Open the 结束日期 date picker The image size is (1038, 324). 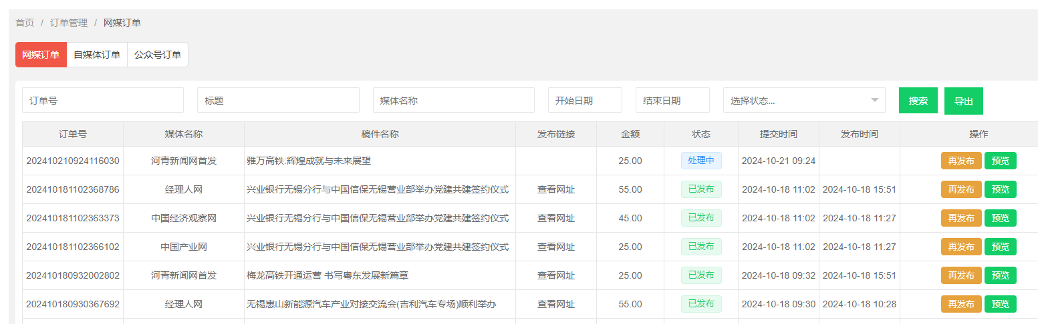[x=672, y=101]
